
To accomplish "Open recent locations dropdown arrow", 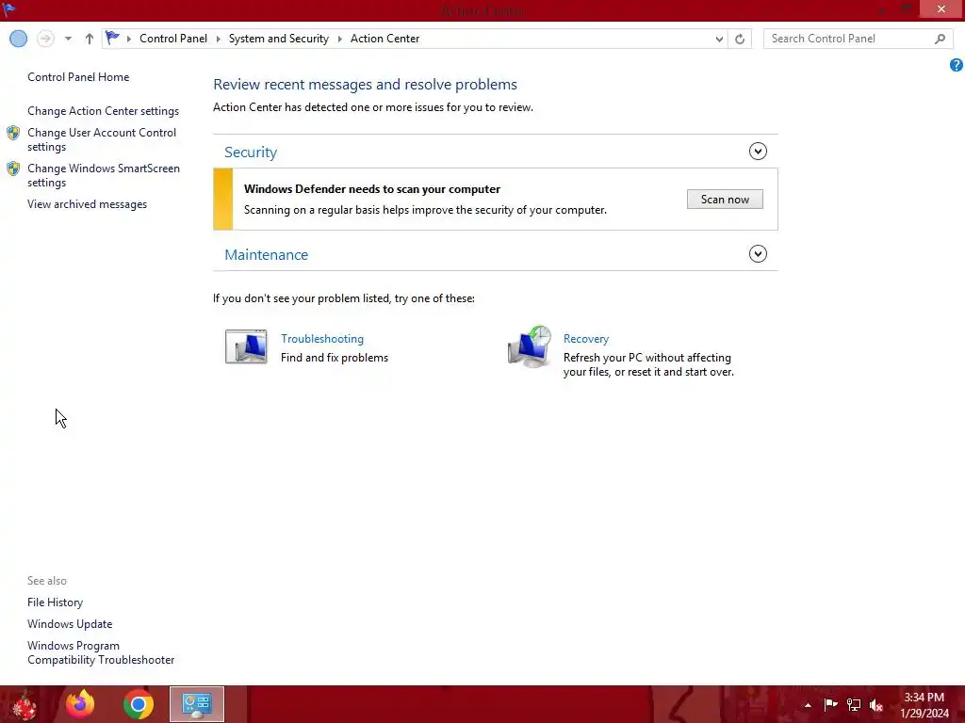I will 68,39.
